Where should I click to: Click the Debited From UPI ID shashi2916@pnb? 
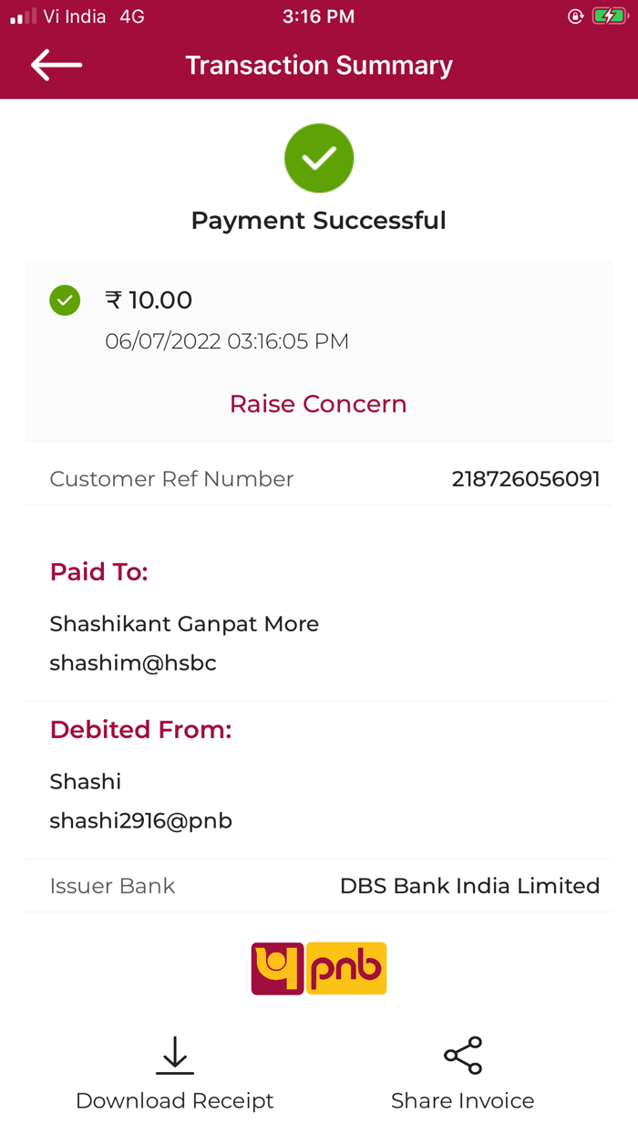coord(140,820)
